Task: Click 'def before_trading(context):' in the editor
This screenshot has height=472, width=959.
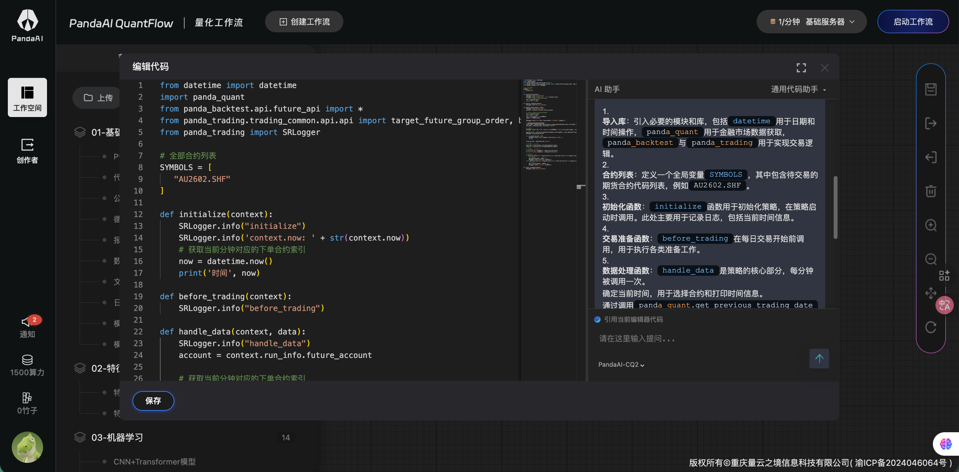Action: point(226,296)
